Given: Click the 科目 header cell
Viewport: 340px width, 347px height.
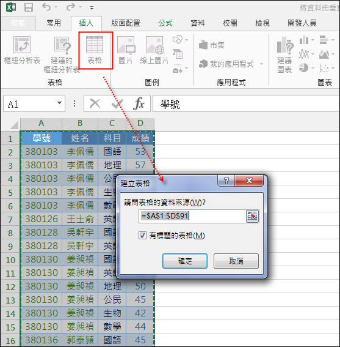Looking at the screenshot, I should pos(112,138).
